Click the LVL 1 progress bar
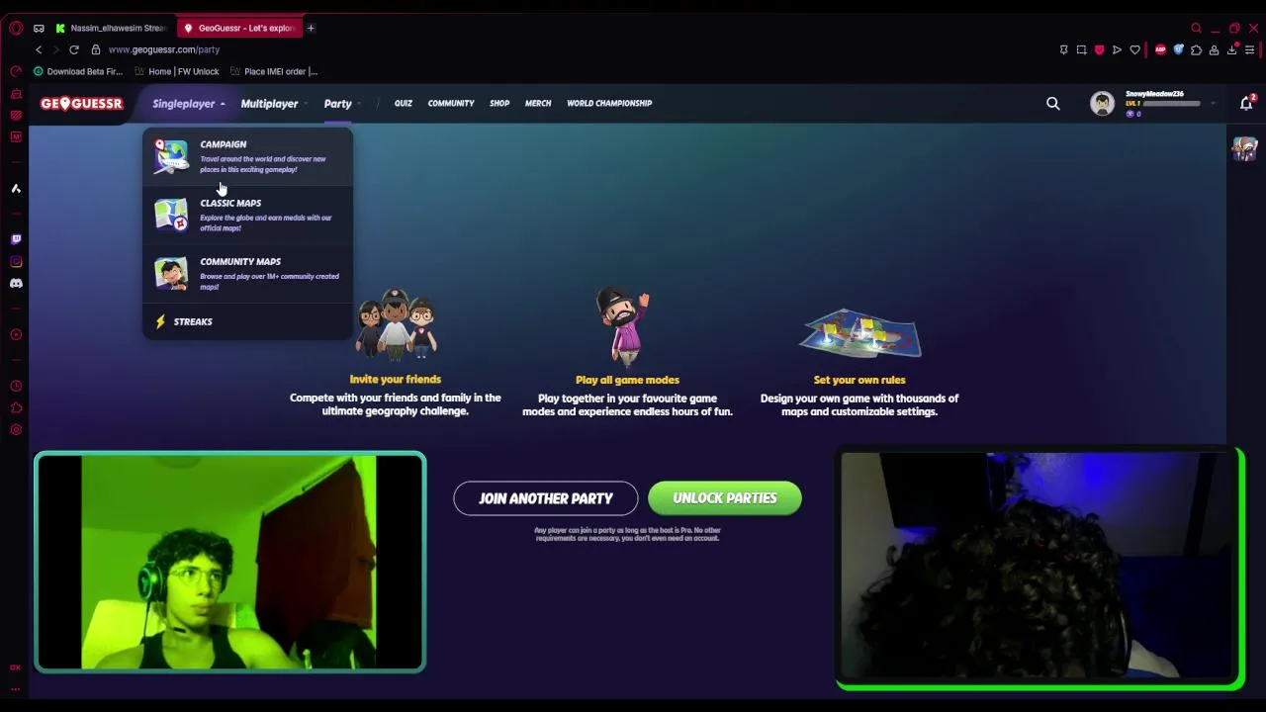 point(1172,103)
